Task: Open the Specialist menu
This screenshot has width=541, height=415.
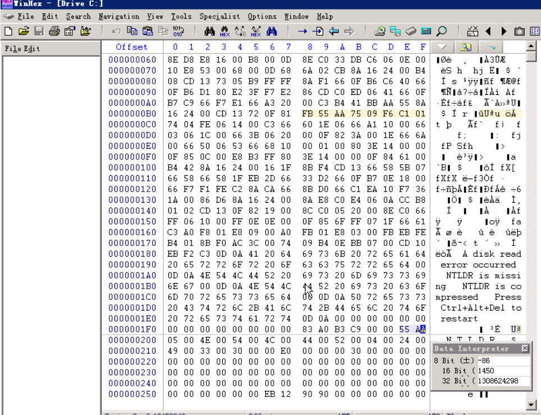Action: pyautogui.click(x=219, y=16)
